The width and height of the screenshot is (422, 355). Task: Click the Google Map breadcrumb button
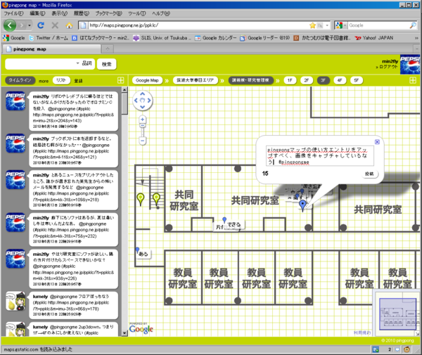click(147, 80)
